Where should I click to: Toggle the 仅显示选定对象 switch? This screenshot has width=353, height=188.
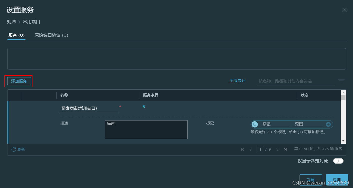coord(338,161)
